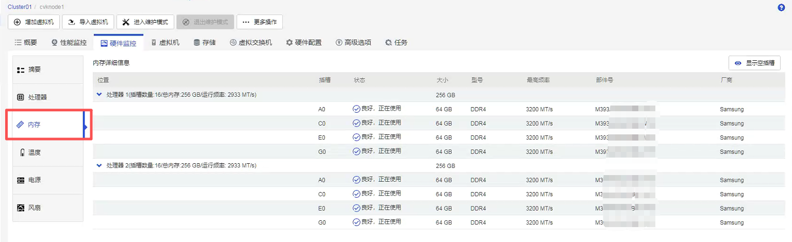Click the 增加虚拟机 add VM button
Screen dimensions: 792x242
pos(34,22)
